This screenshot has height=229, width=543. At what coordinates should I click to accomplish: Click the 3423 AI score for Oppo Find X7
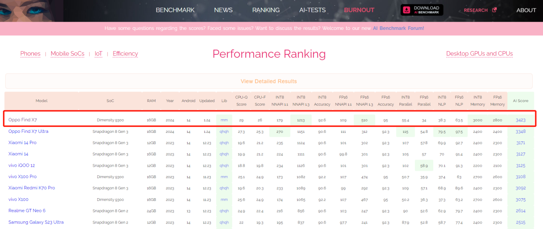pyautogui.click(x=520, y=120)
